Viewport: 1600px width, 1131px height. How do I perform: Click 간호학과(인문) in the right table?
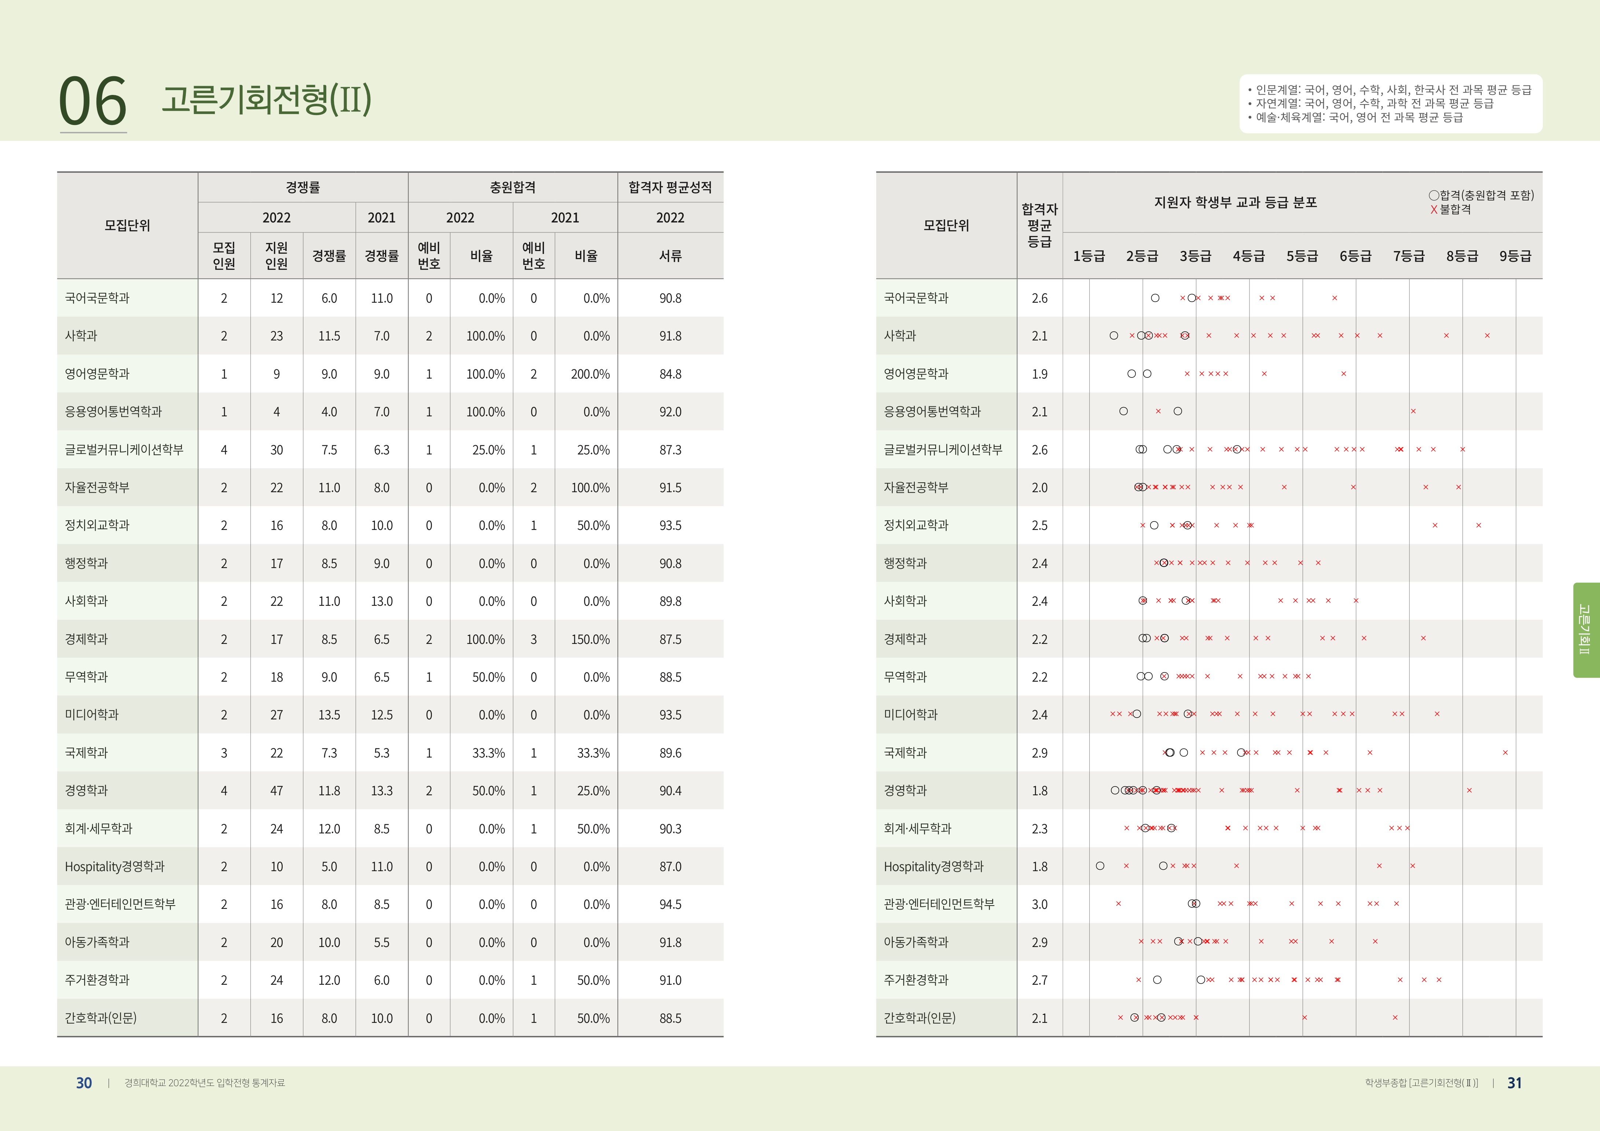(x=919, y=1018)
